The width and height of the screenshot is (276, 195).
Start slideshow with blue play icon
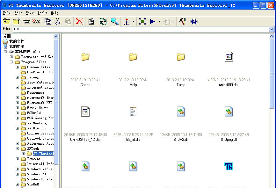(x=153, y=22)
